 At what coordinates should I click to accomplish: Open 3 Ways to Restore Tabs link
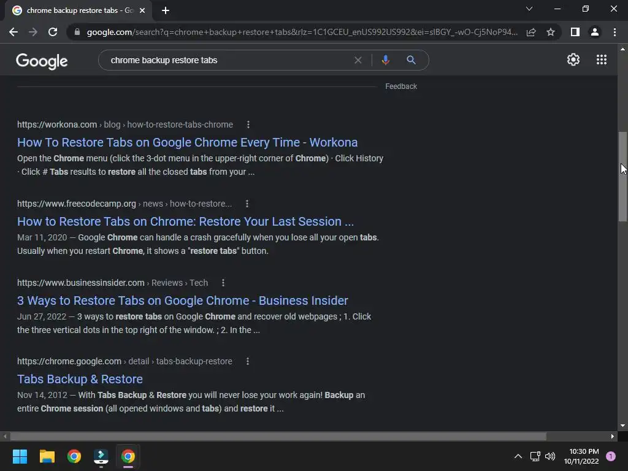coord(183,301)
